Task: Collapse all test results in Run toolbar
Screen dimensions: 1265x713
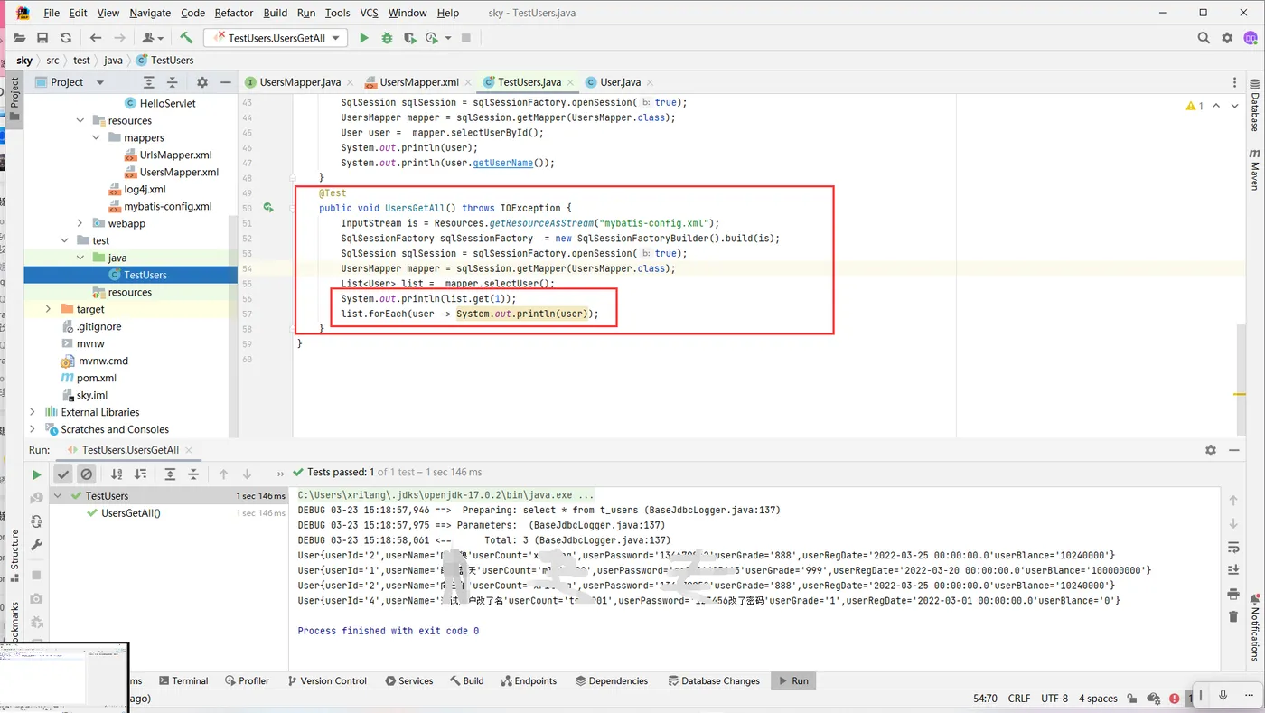Action: pyautogui.click(x=193, y=474)
